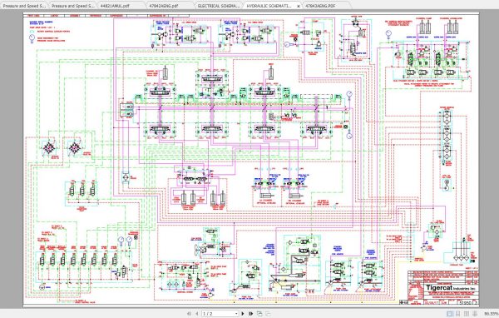Jump to the first page
The image size is (499, 318).
point(189,314)
